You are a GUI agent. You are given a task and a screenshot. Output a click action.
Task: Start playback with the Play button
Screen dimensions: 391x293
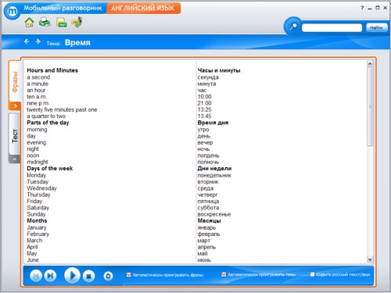72,275
